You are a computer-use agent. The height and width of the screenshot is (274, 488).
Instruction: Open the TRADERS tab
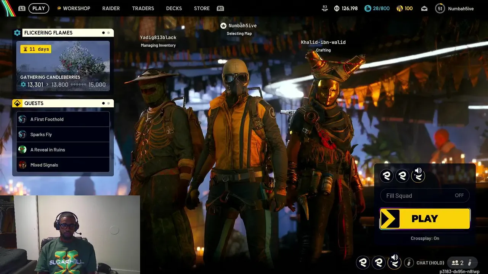143,8
